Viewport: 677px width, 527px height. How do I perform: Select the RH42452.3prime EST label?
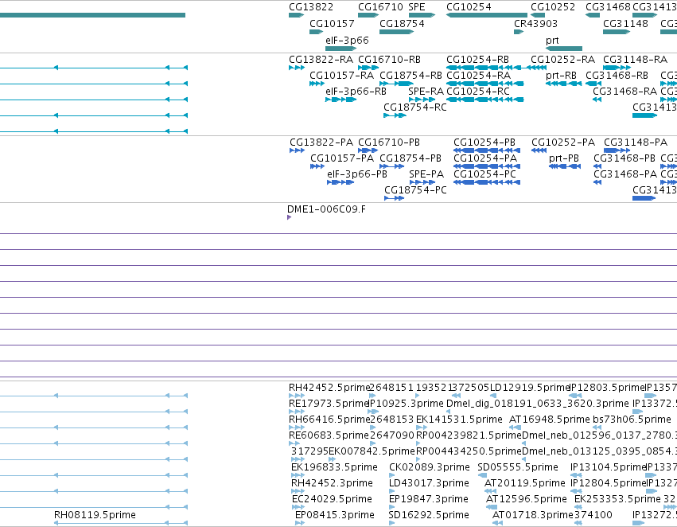click(x=332, y=483)
